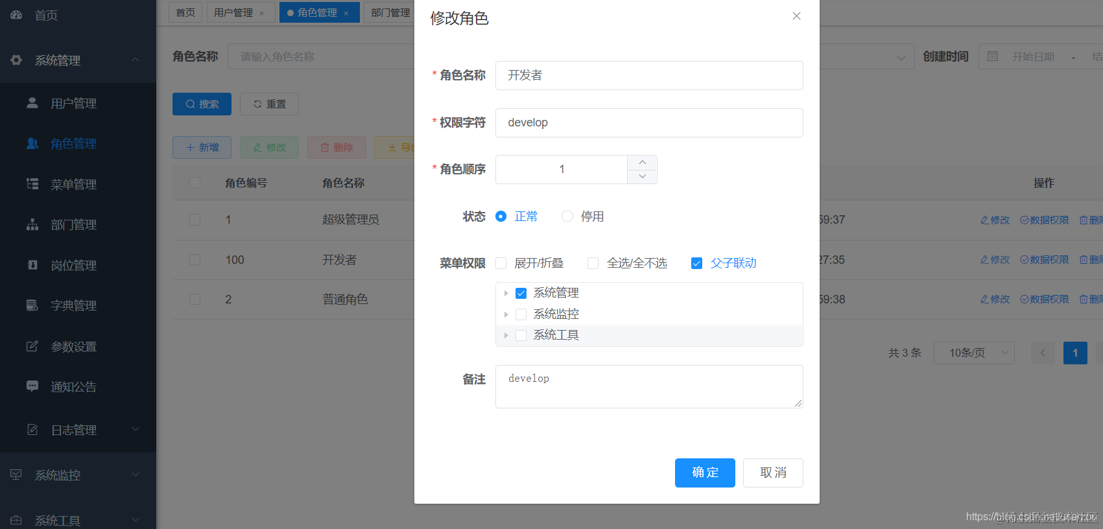Check 系统监控 in the menu permission tree

coord(521,314)
